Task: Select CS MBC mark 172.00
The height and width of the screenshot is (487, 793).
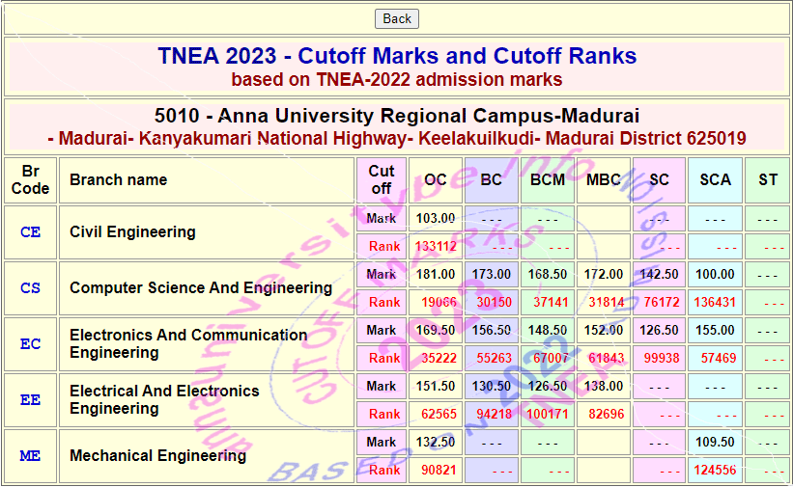Action: pyautogui.click(x=604, y=274)
